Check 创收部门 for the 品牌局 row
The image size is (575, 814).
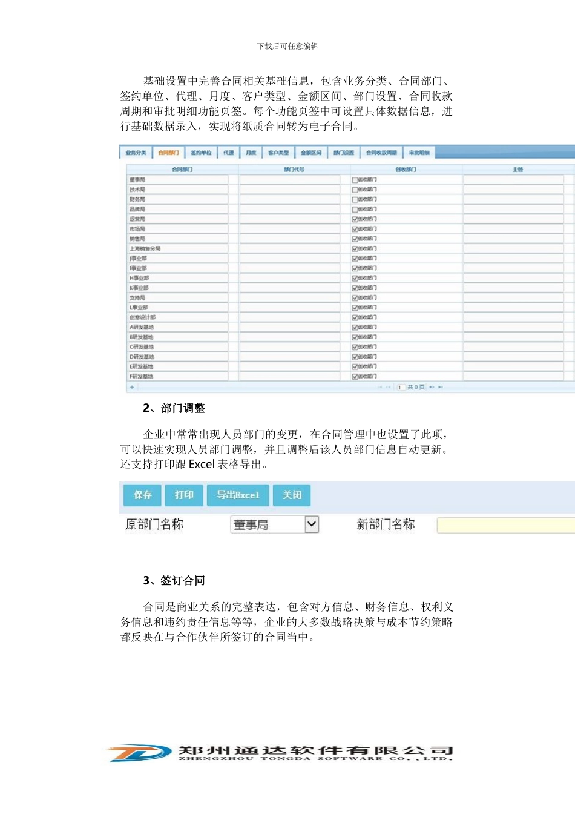click(x=355, y=209)
